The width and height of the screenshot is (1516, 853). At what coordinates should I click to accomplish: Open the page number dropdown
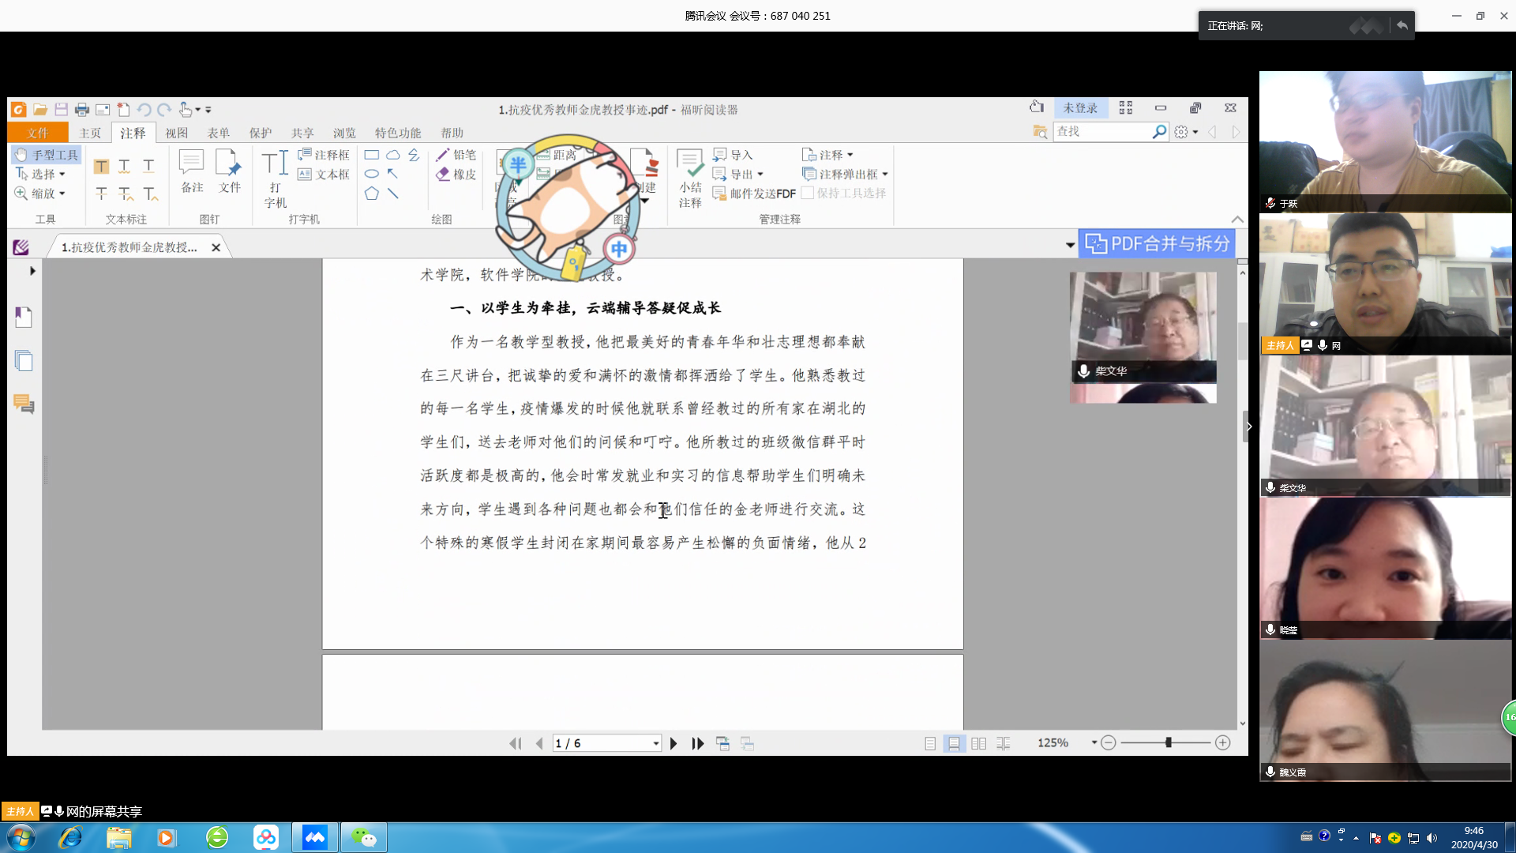click(655, 743)
